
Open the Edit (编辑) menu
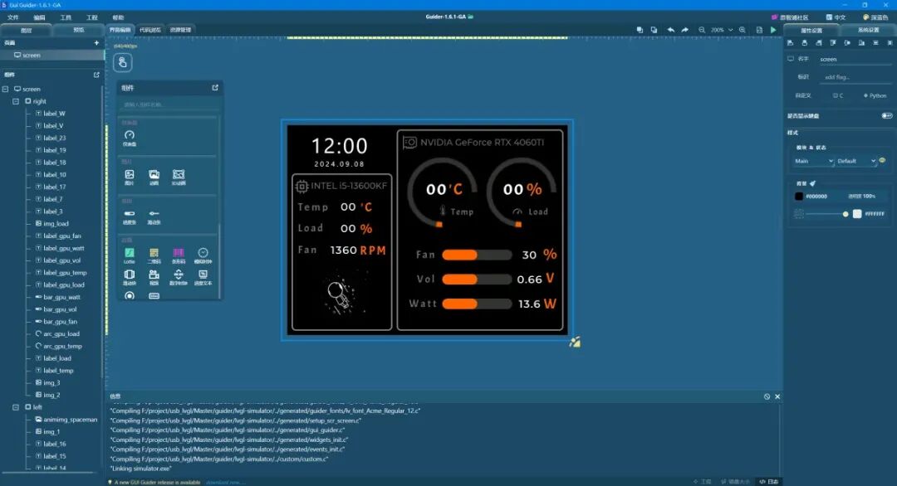pos(40,17)
